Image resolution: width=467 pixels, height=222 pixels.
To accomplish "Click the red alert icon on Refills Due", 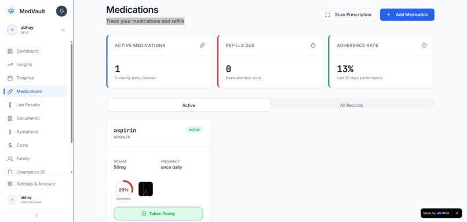I will (x=313, y=46).
